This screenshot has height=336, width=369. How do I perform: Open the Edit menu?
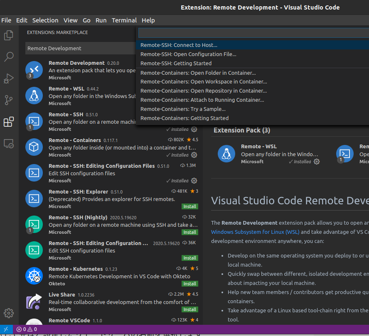pyautogui.click(x=22, y=20)
